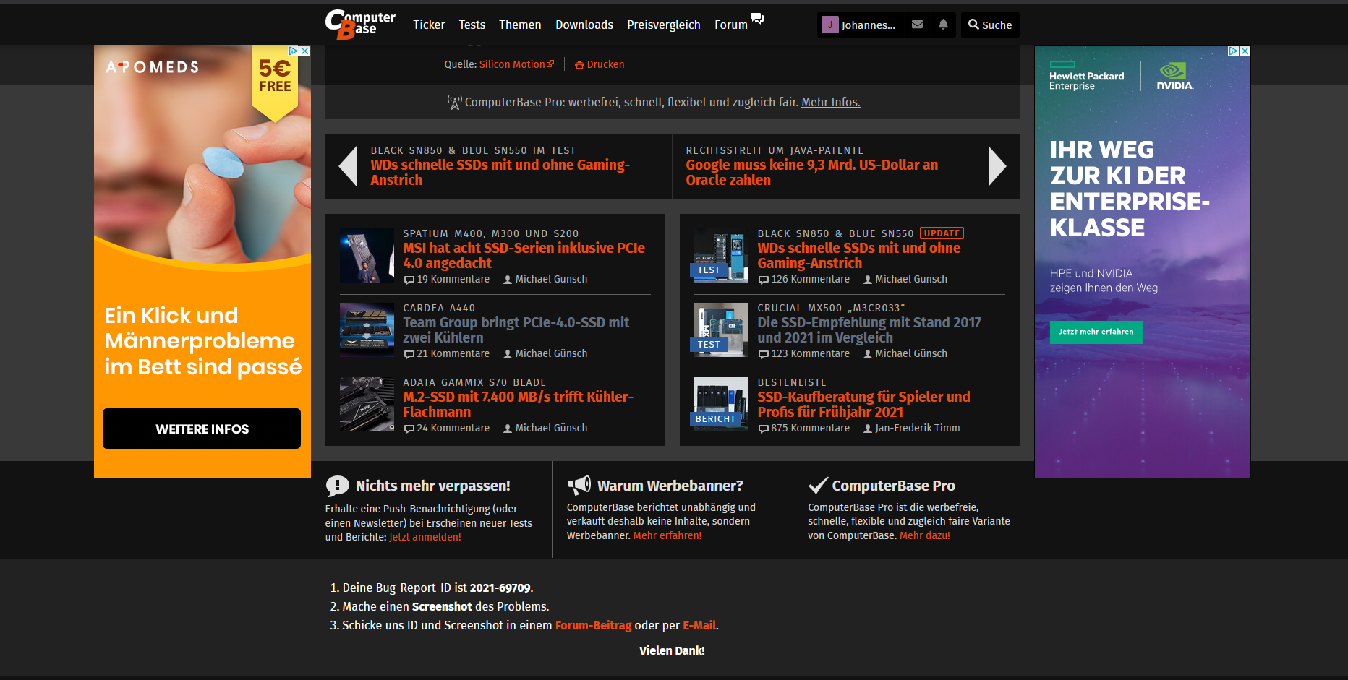The height and width of the screenshot is (680, 1348).
Task: Click the comment icon near 875 Kommentare
Action: click(x=764, y=428)
